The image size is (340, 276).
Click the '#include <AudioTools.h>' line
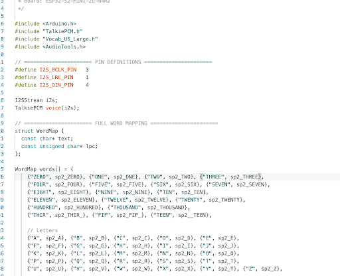click(50, 46)
